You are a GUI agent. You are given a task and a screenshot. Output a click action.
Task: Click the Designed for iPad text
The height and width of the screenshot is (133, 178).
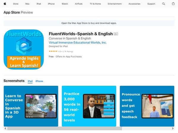pyautogui.click(x=58, y=46)
